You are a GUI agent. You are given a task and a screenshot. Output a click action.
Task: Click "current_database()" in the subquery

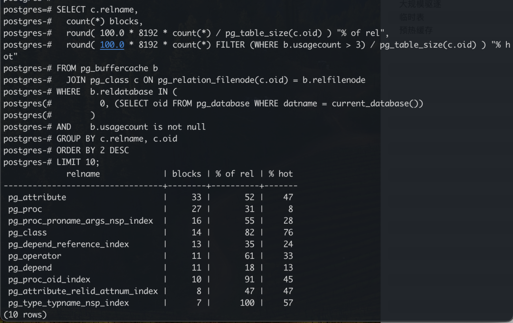(x=375, y=104)
